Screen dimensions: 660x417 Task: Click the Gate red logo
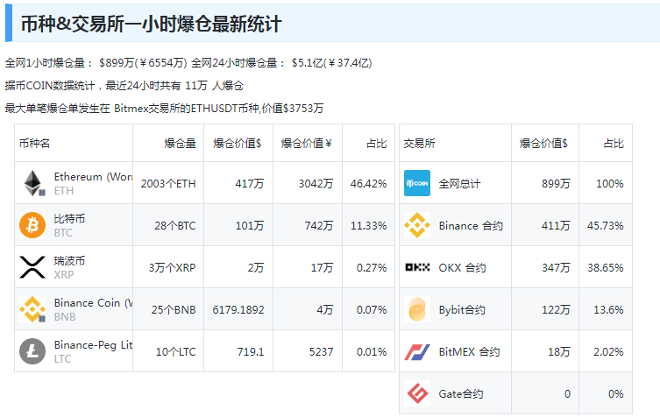417,393
